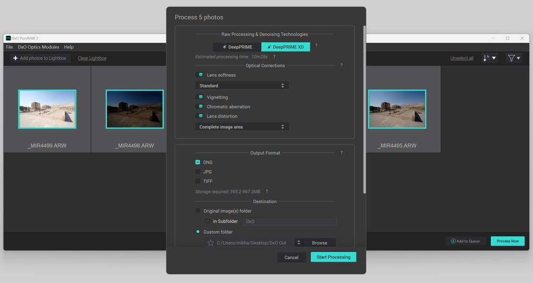533x283 pixels.
Task: Click the Start Processing button
Action: [333, 257]
